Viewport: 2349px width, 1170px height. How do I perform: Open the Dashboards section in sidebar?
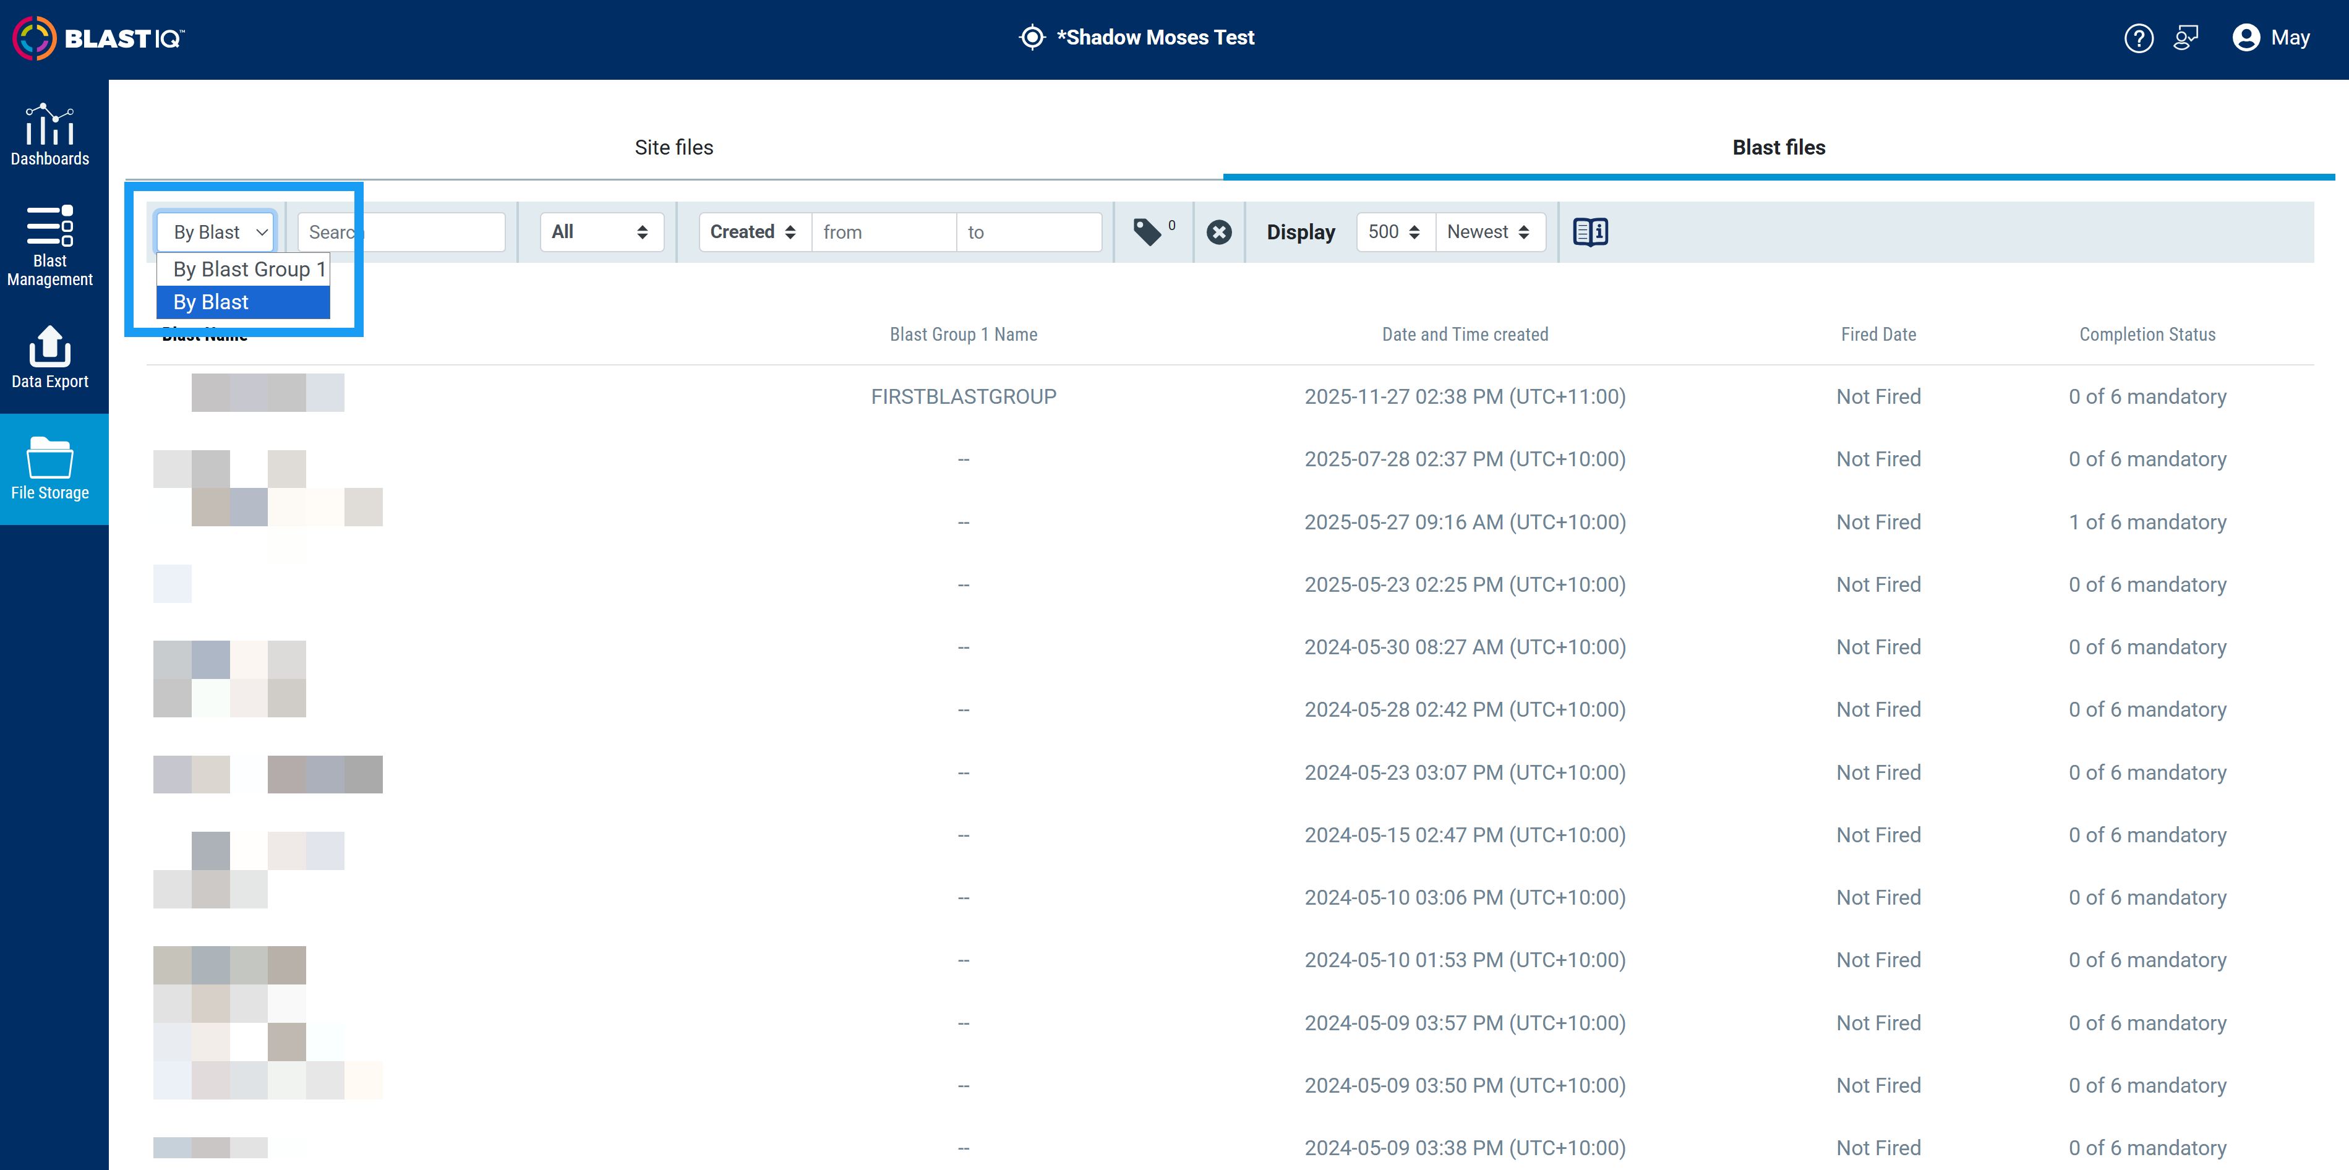[x=50, y=135]
